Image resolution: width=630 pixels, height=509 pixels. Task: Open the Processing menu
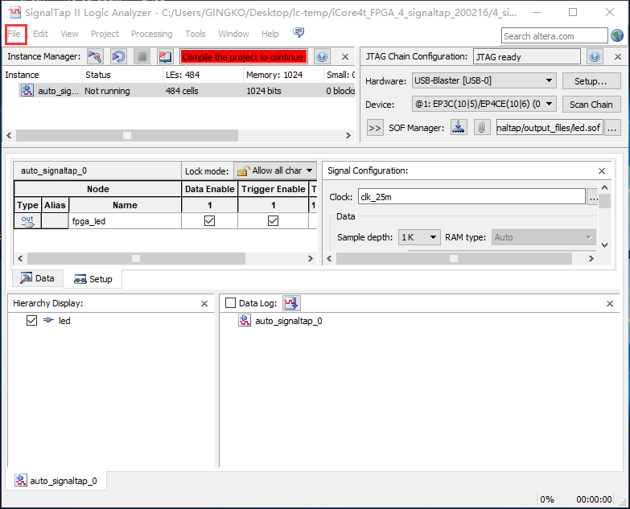[x=151, y=34]
